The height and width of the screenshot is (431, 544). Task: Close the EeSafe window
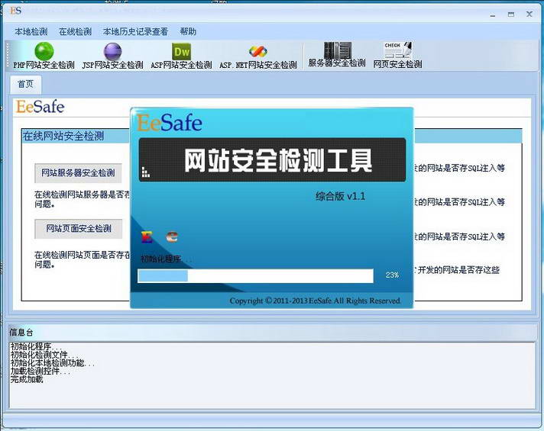[529, 14]
